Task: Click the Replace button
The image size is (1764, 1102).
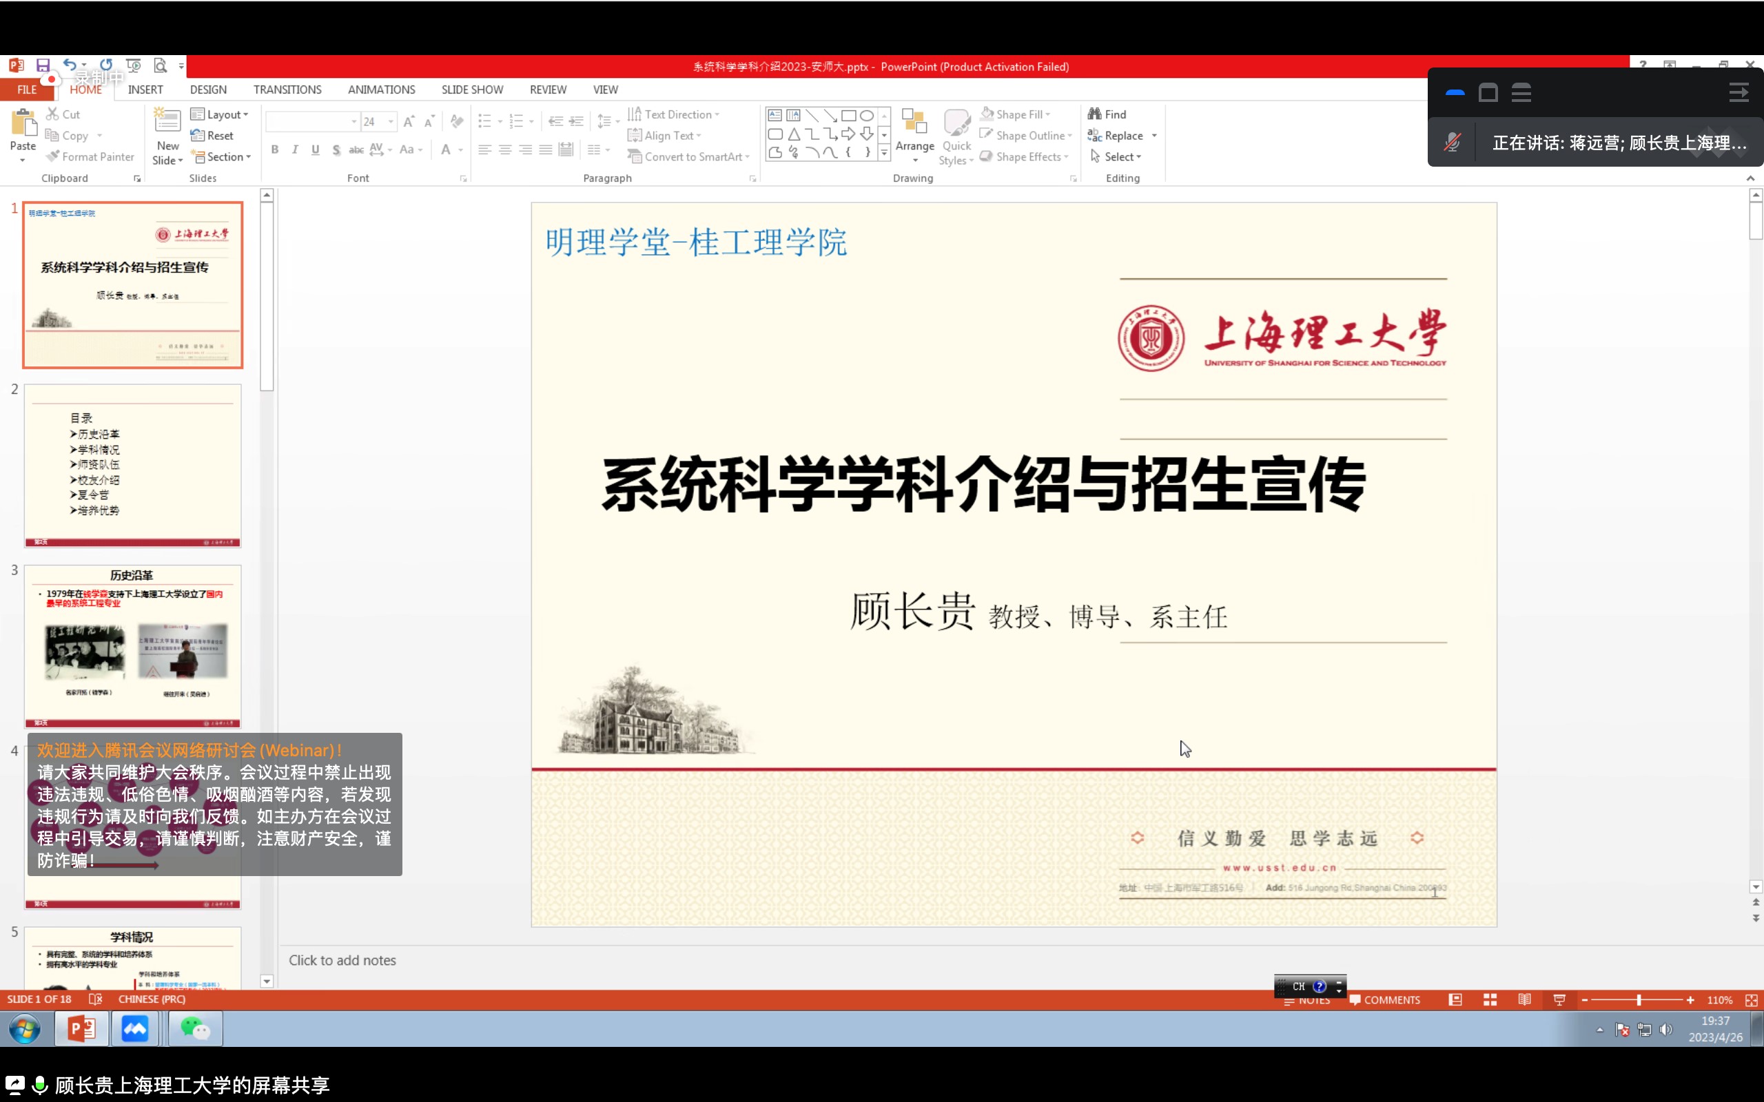Action: point(1122,136)
